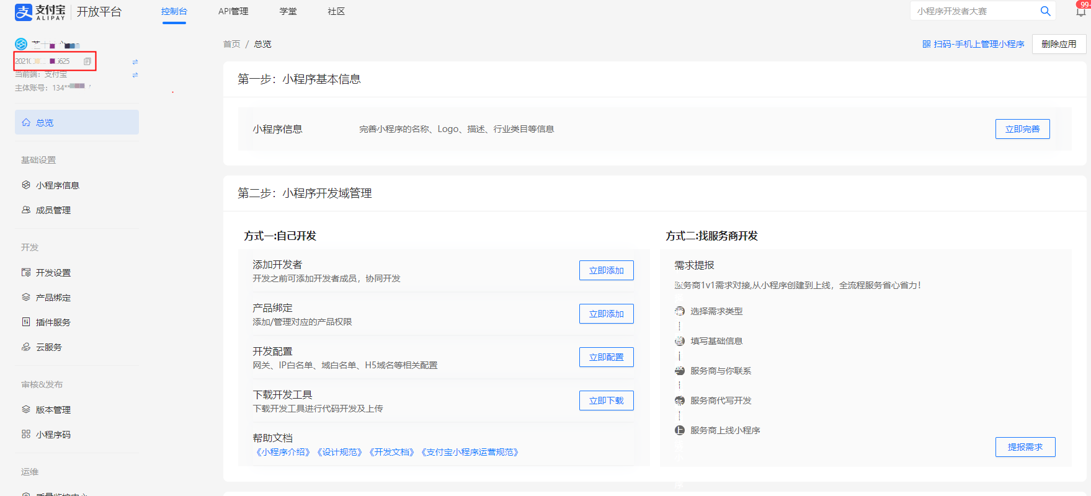The height and width of the screenshot is (496, 1091).
Task: Click the 云服务 cloud icon
Action: coord(26,347)
